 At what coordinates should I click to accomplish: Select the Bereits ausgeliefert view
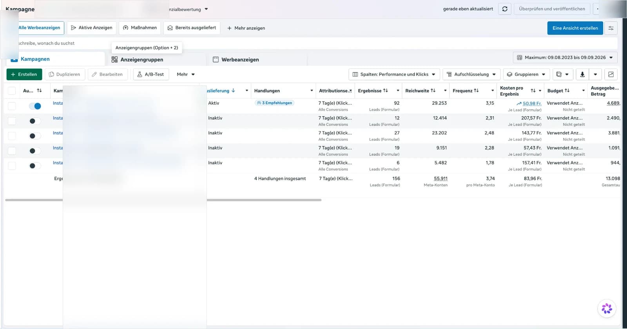point(192,28)
